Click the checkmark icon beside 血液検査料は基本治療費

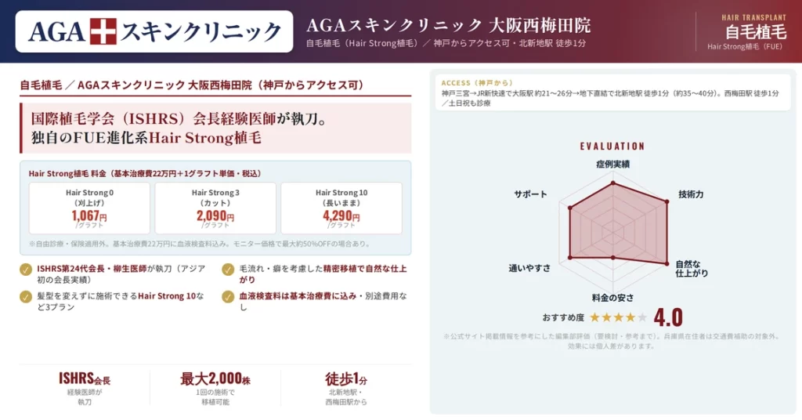point(228,297)
